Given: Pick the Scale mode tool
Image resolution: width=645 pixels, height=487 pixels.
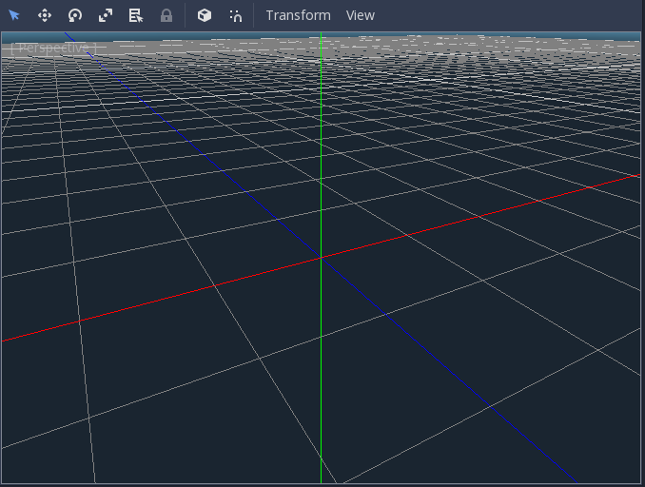Looking at the screenshot, I should click(x=106, y=15).
